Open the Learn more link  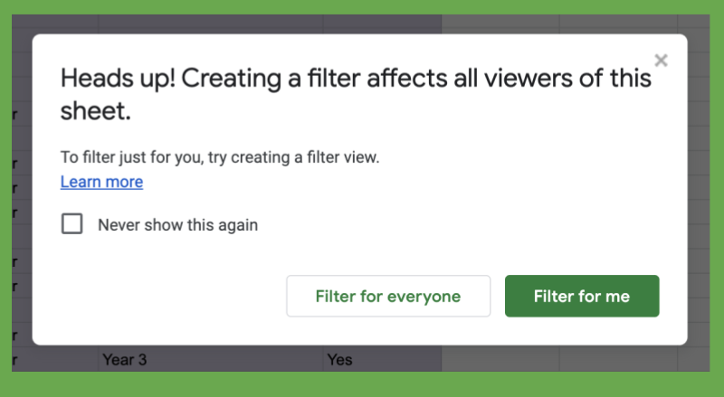coord(101,182)
